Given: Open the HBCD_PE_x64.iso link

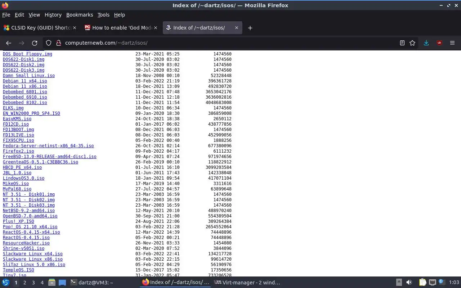Looking at the screenshot, I should tap(22, 167).
